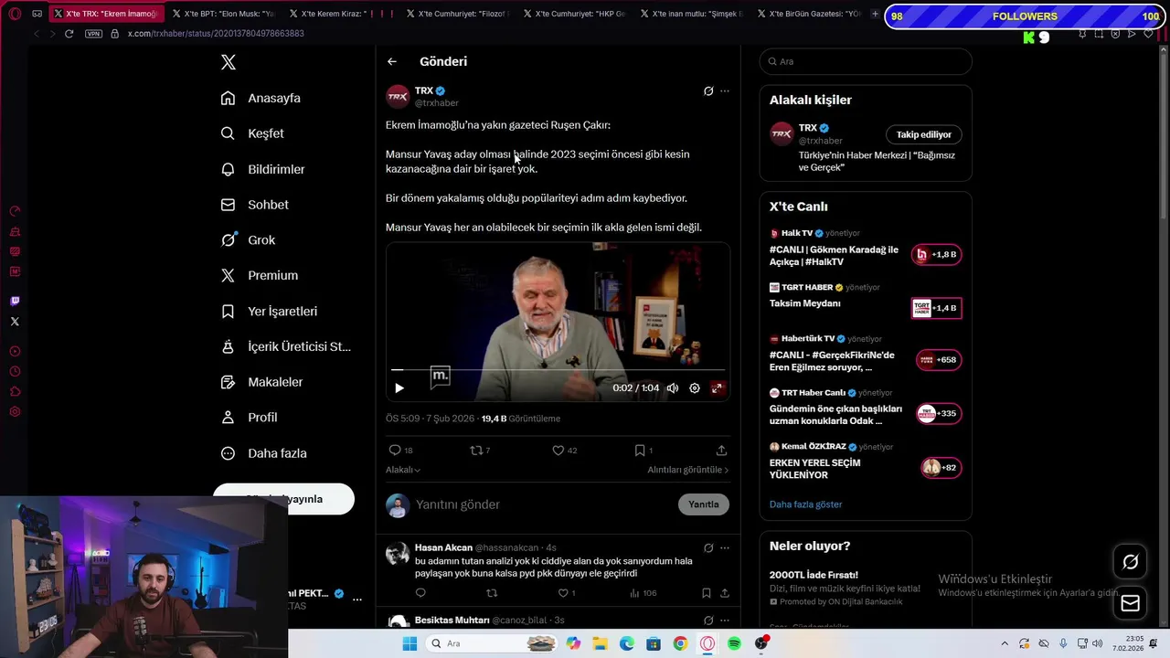Open Grok from sidebar
1170x658 pixels.
248,239
